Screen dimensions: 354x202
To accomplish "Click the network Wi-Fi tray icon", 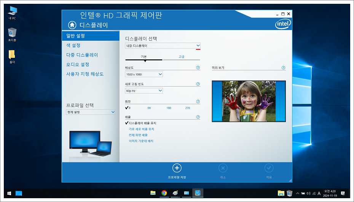I will (314, 193).
